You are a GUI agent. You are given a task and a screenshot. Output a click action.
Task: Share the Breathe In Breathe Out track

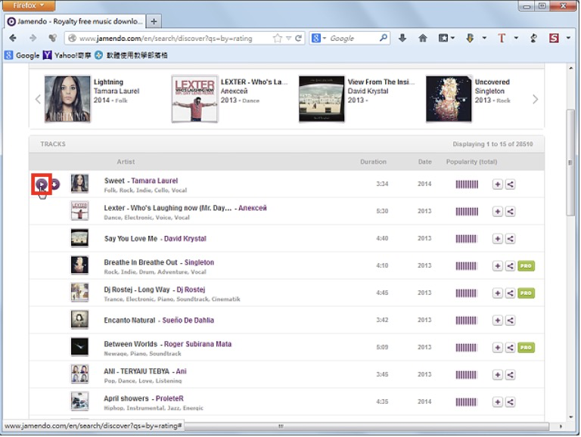click(x=510, y=266)
